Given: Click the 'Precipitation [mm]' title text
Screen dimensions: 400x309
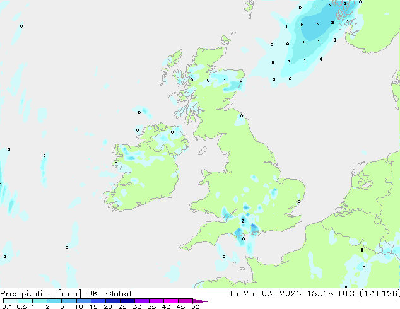Looking at the screenshot, I should click(41, 294).
